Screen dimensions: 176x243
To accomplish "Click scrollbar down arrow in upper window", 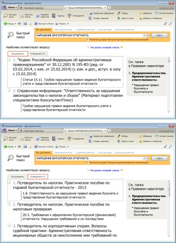I will [x=169, y=112].
